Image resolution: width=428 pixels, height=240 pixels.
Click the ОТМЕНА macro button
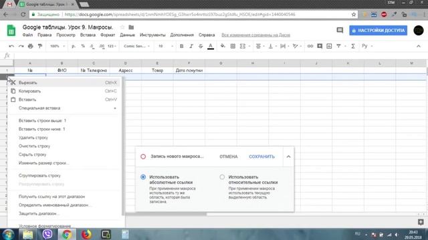(229, 157)
